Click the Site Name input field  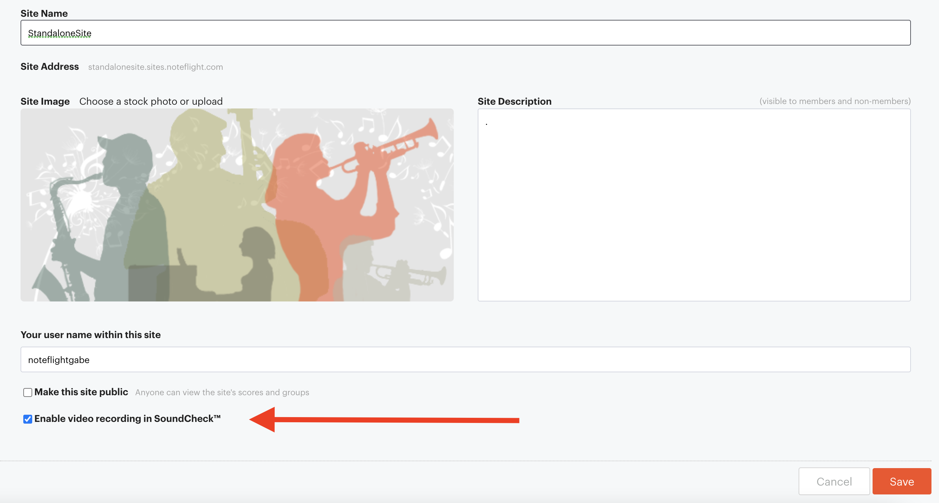tap(465, 33)
